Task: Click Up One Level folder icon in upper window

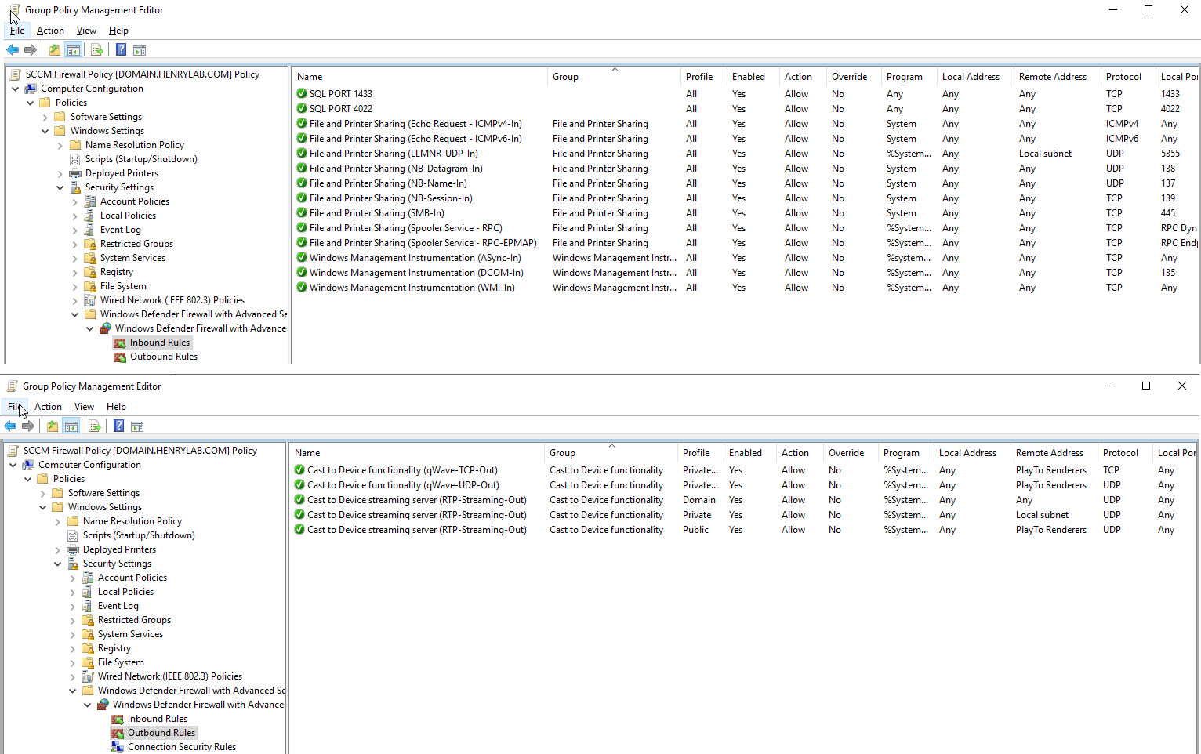Action: [x=54, y=50]
